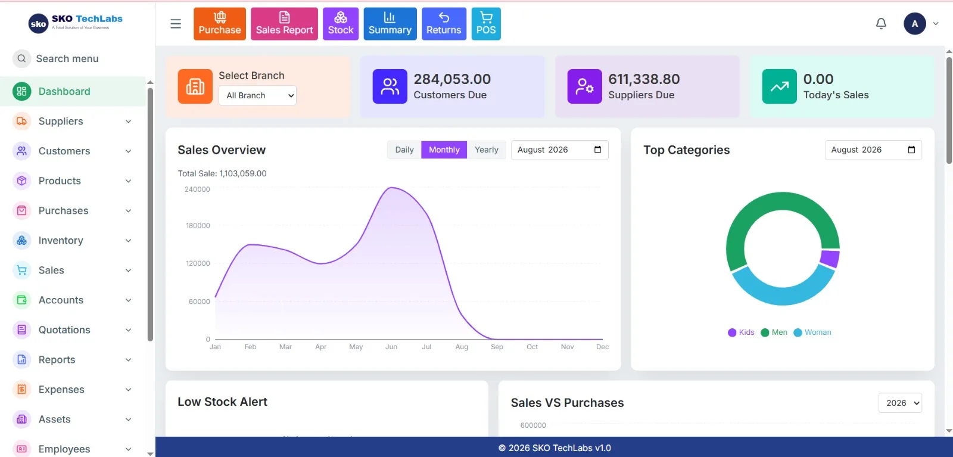Open the Sales Report shortcut
The height and width of the screenshot is (457, 953).
pos(284,24)
